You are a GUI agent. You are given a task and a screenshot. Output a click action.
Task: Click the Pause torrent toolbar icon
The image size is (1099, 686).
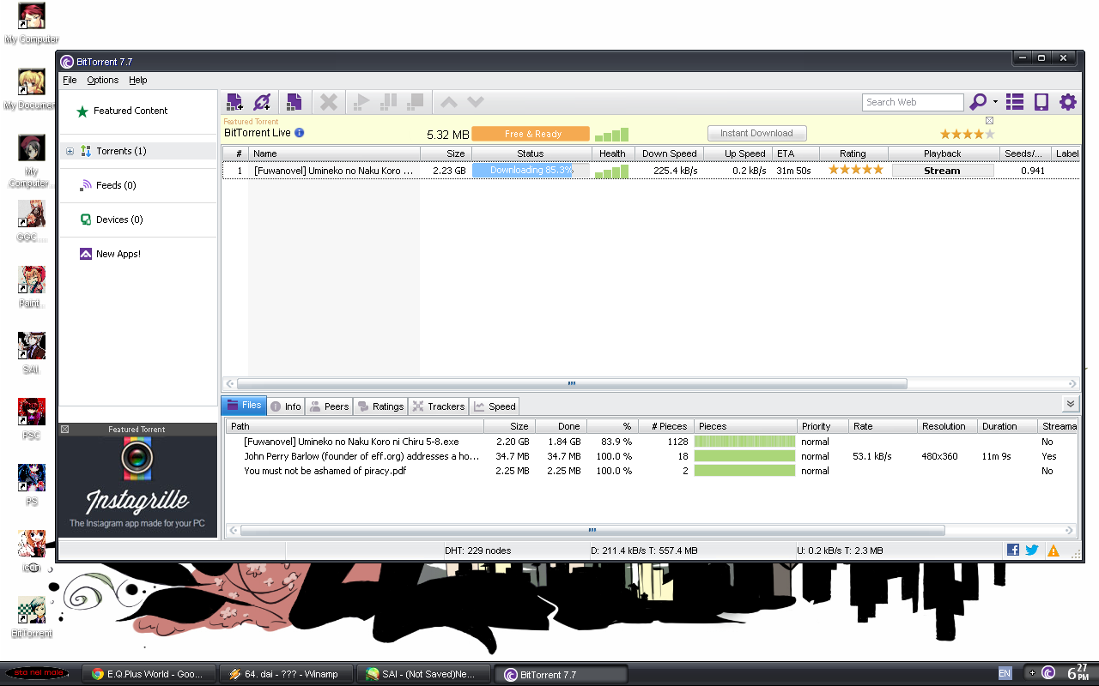click(388, 102)
